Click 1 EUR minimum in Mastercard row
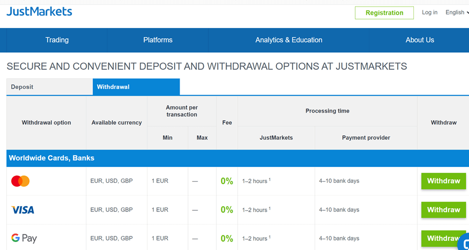469x250 pixels. [x=160, y=181]
